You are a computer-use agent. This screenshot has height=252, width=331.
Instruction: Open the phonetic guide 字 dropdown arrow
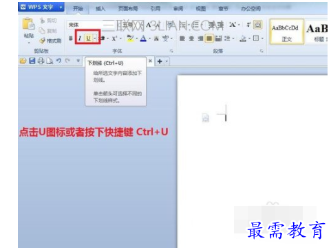[x=171, y=38]
